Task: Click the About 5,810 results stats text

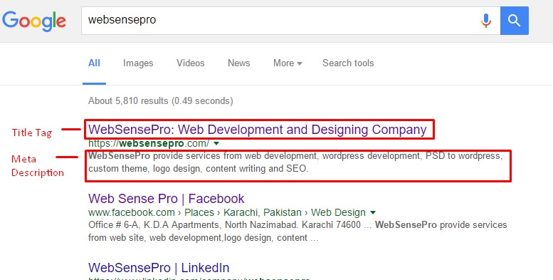Action: tap(160, 101)
